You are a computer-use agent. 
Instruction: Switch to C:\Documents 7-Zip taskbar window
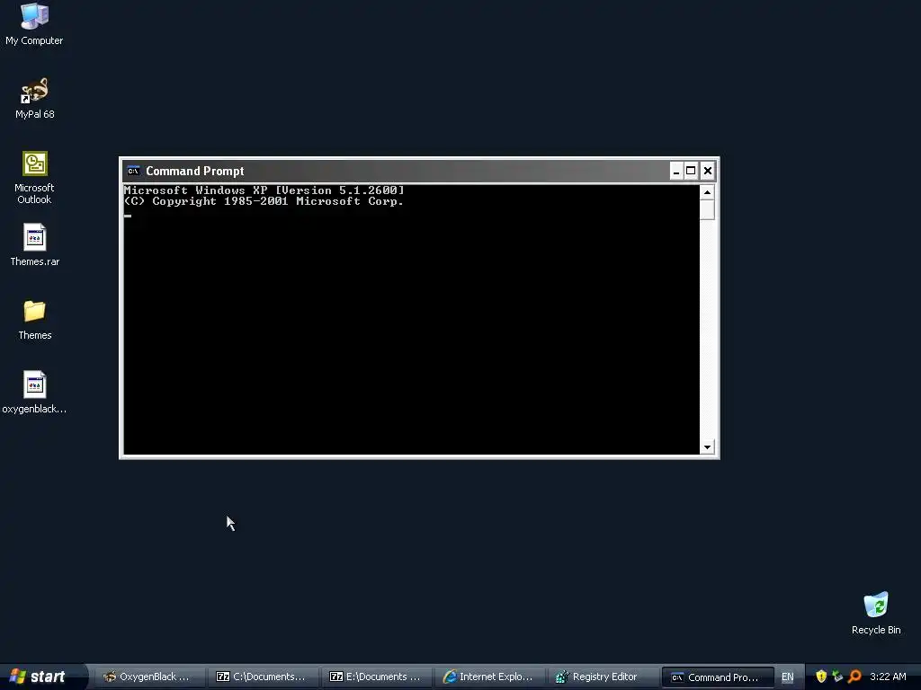(264, 677)
